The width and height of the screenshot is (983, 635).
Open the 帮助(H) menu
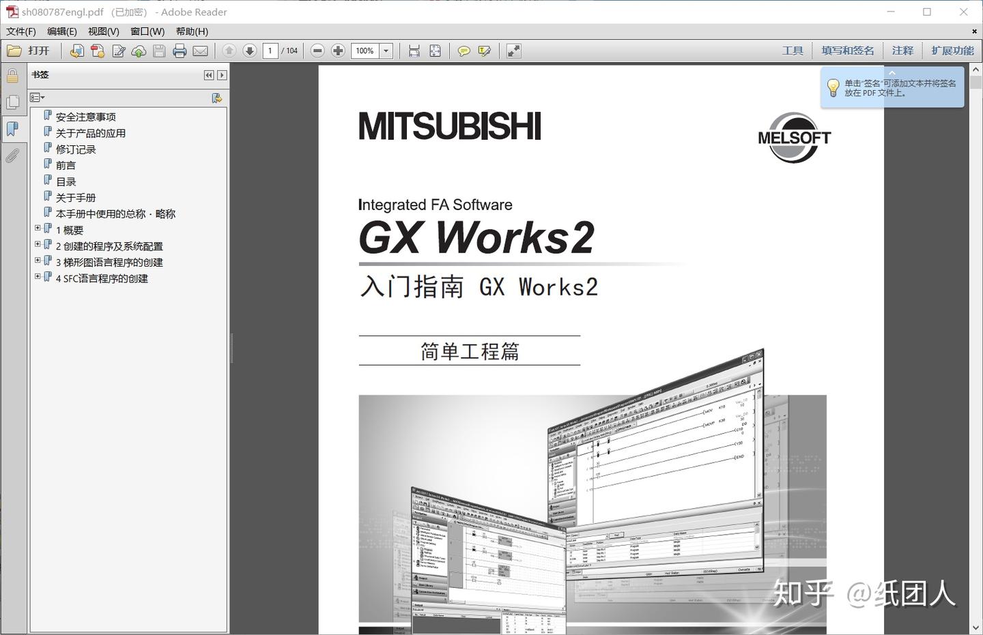[192, 31]
